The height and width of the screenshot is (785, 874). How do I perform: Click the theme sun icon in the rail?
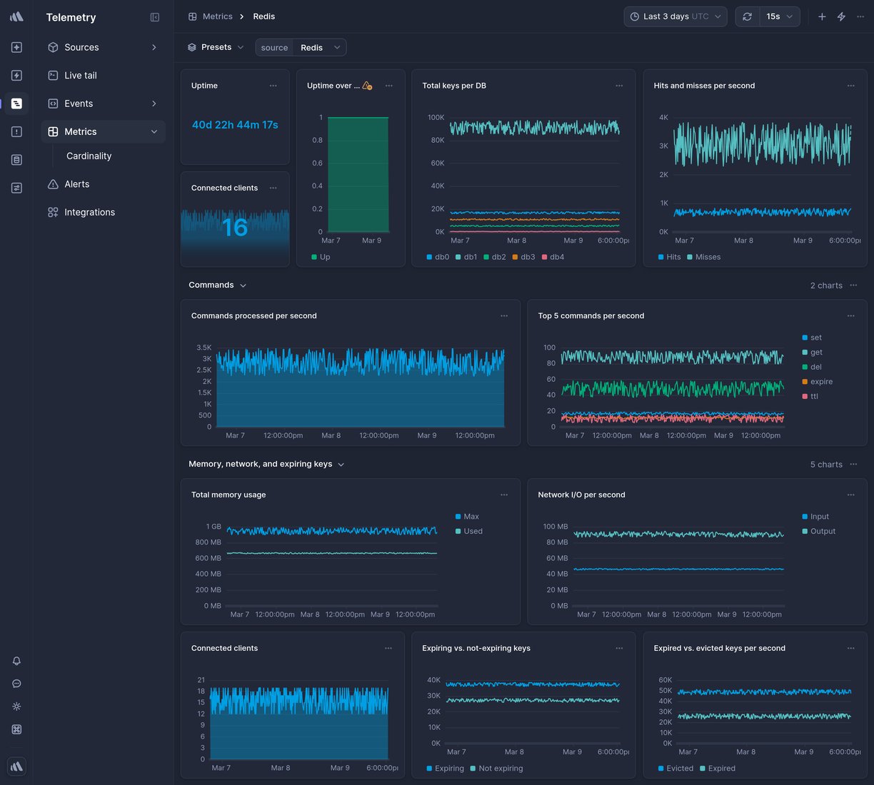(x=16, y=706)
